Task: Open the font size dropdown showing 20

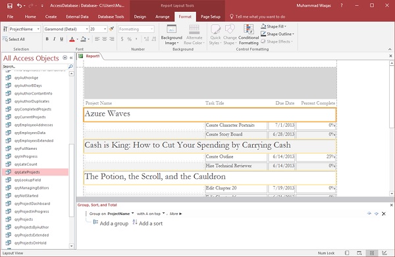Action: point(105,29)
